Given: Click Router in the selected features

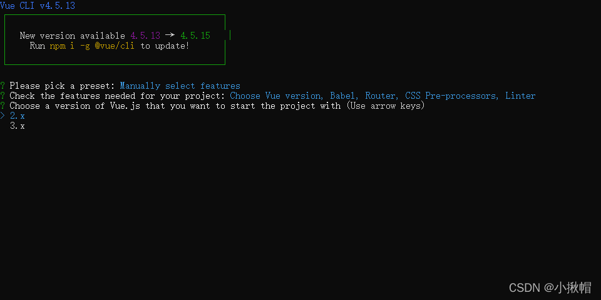Looking at the screenshot, I should click(x=380, y=96).
